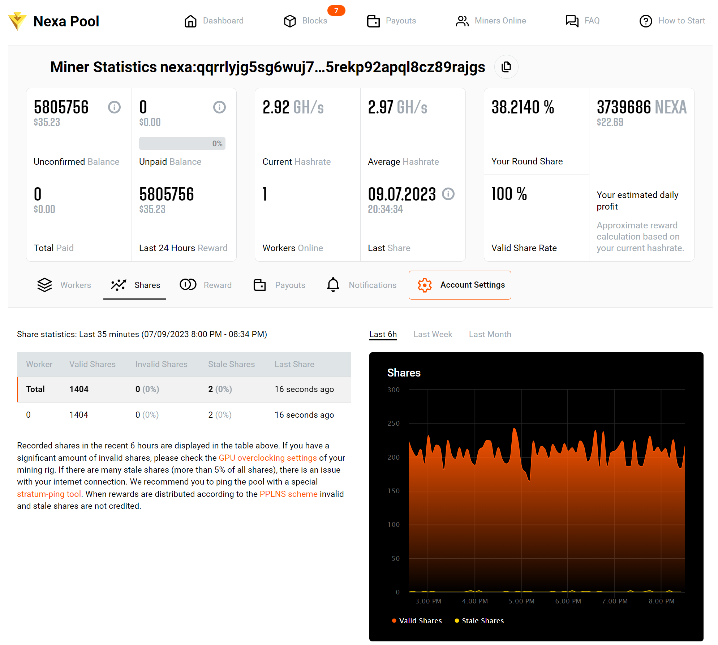The image size is (718, 645).
Task: Select the Last Month shares view
Action: [x=490, y=334]
